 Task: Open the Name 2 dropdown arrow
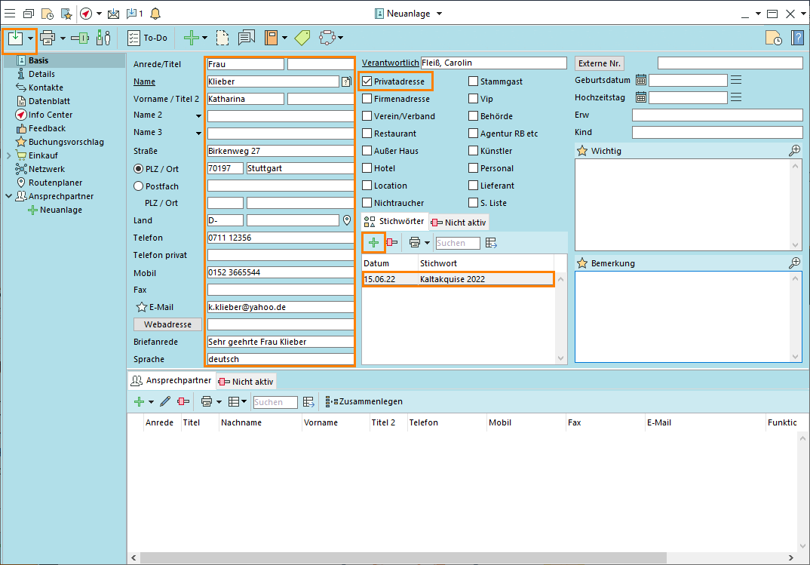pos(199,115)
